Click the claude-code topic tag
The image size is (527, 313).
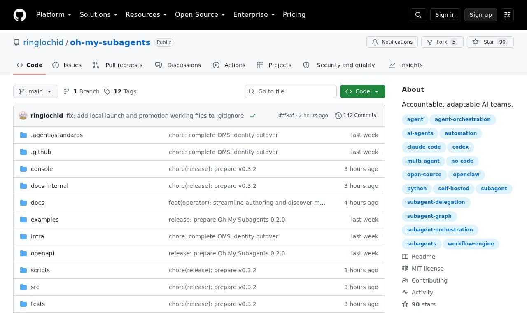(x=424, y=147)
